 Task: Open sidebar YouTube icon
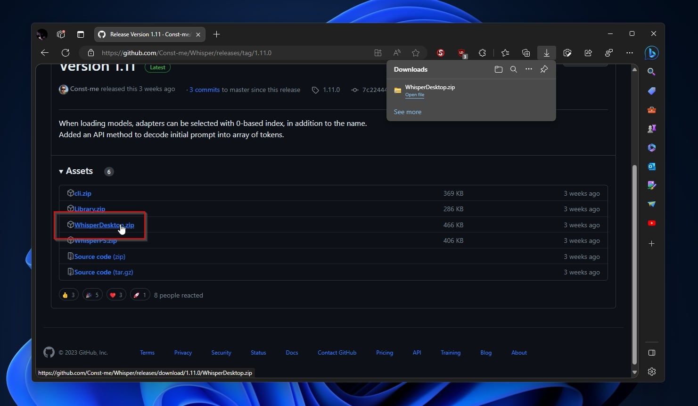(651, 223)
